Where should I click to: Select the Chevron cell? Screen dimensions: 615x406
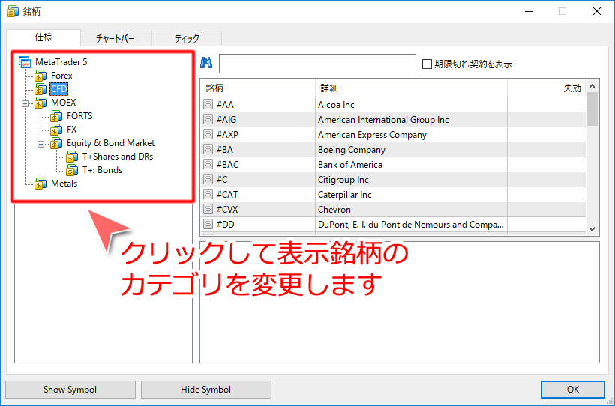point(412,209)
